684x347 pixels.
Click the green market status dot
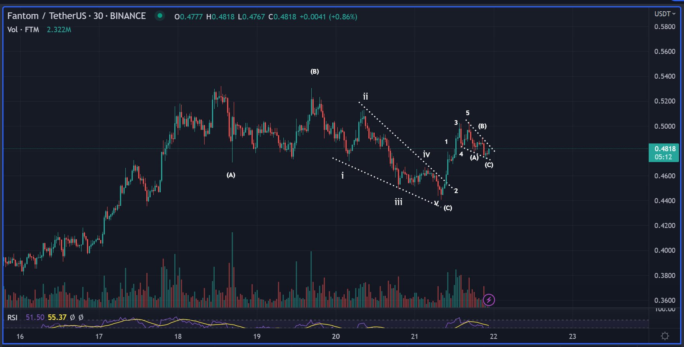160,16
